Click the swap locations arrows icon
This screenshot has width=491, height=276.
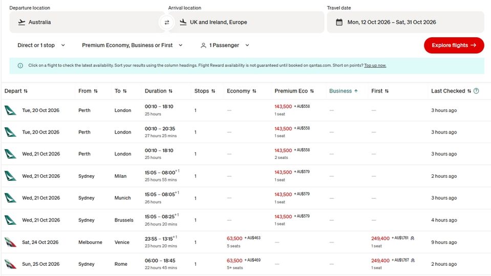[x=166, y=22]
